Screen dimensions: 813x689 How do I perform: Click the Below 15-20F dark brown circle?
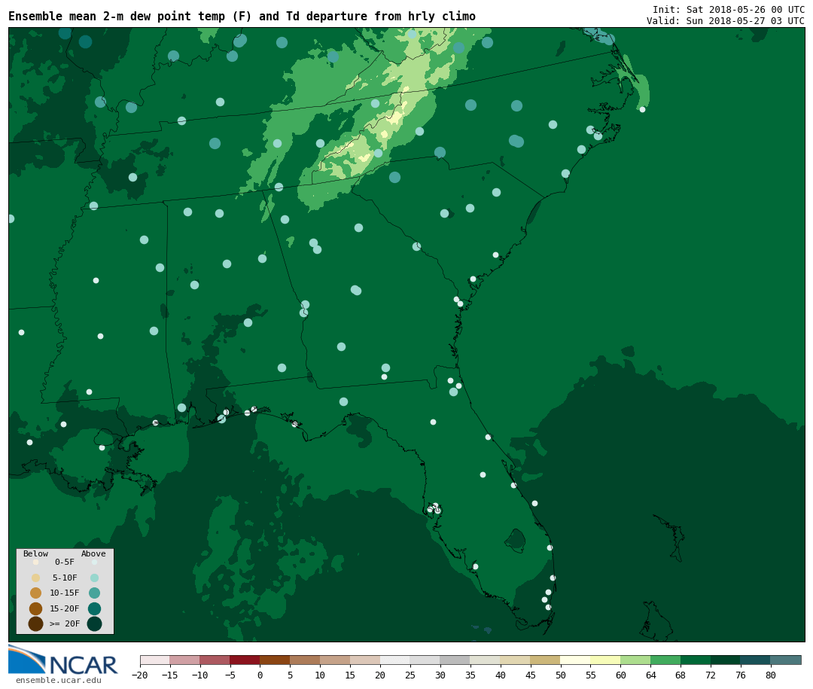tap(36, 608)
